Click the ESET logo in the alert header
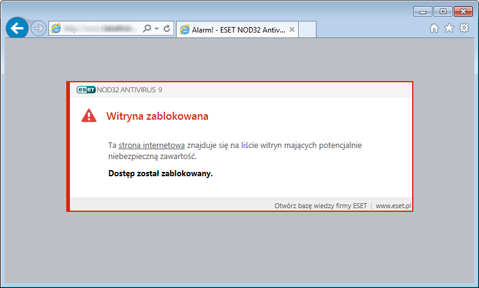The image size is (479, 288). pos(86,90)
